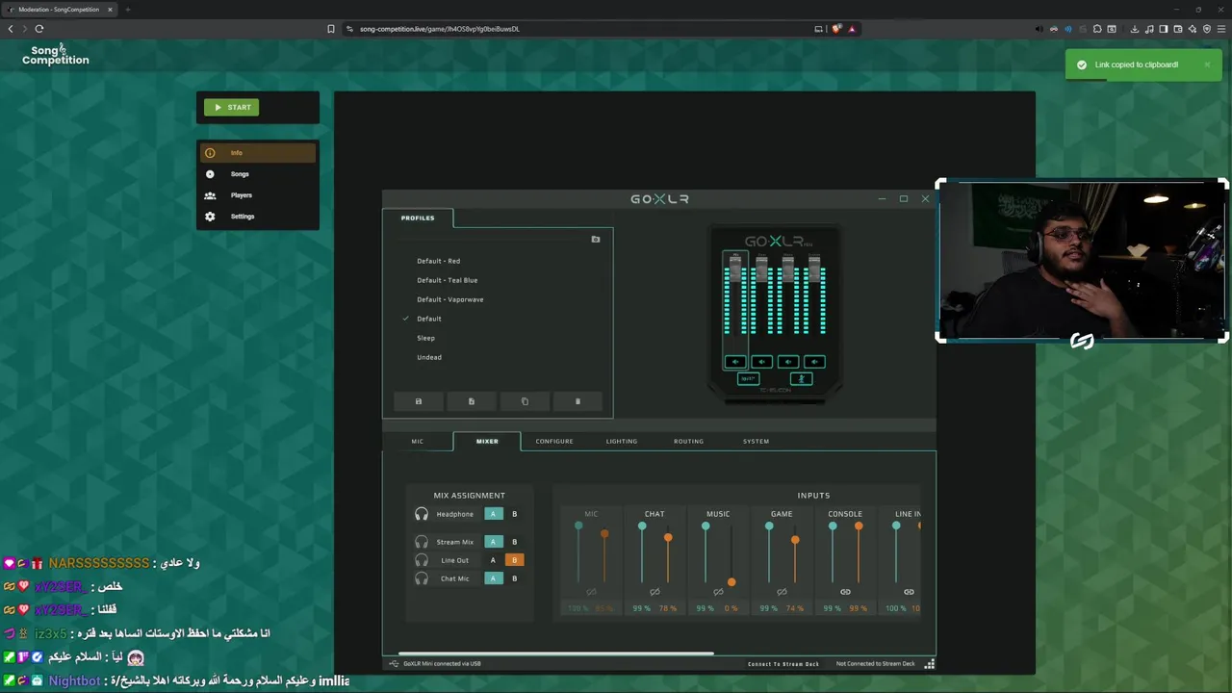Delete profile using the trash icon

click(577, 401)
